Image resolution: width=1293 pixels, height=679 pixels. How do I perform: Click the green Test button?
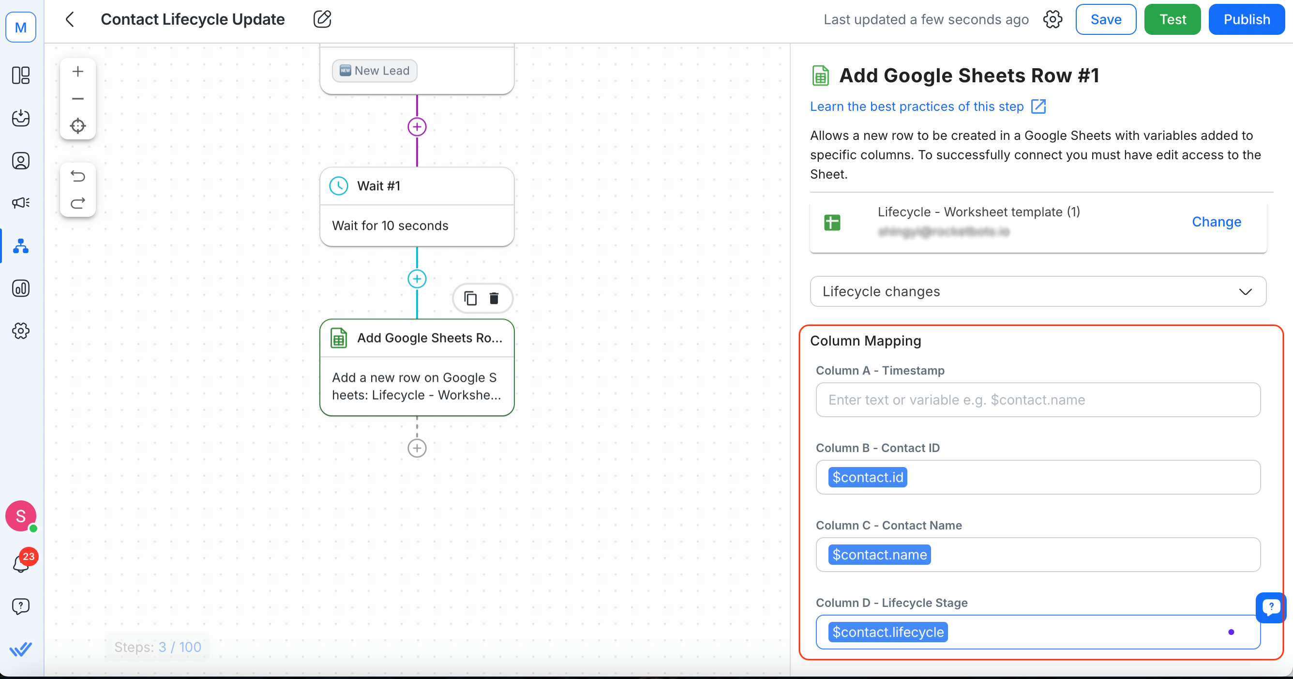1172,19
